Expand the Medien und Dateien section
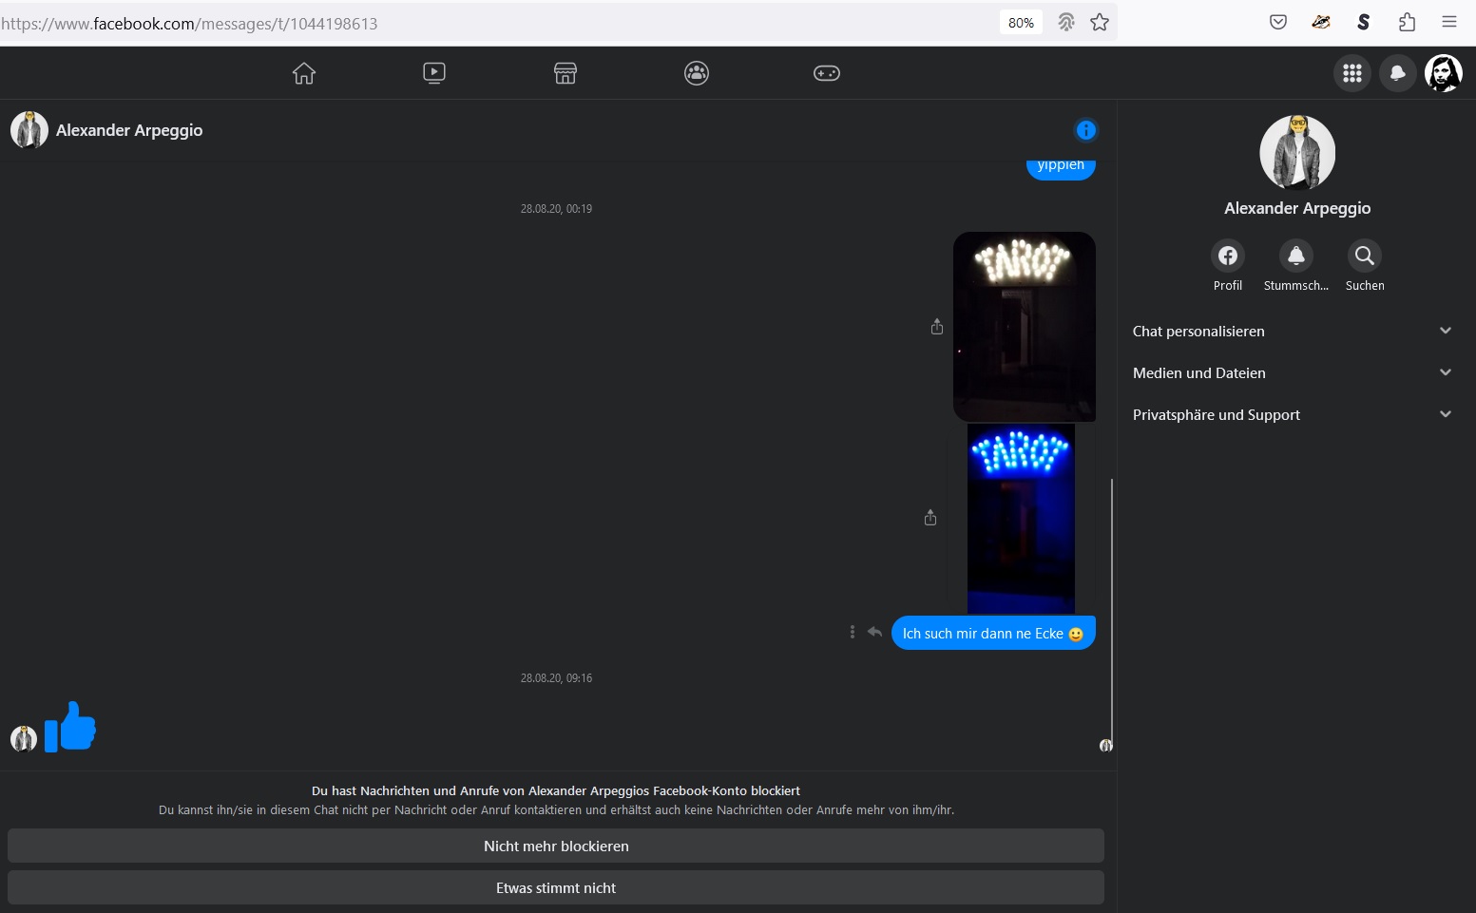Image resolution: width=1476 pixels, height=913 pixels. 1293,373
